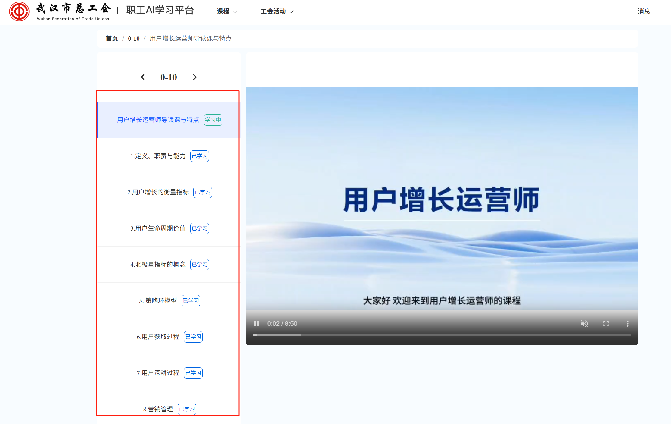Unmute the video sound
The image size is (671, 424).
584,324
